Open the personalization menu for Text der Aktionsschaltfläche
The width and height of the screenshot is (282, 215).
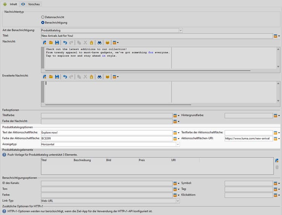click(176, 133)
